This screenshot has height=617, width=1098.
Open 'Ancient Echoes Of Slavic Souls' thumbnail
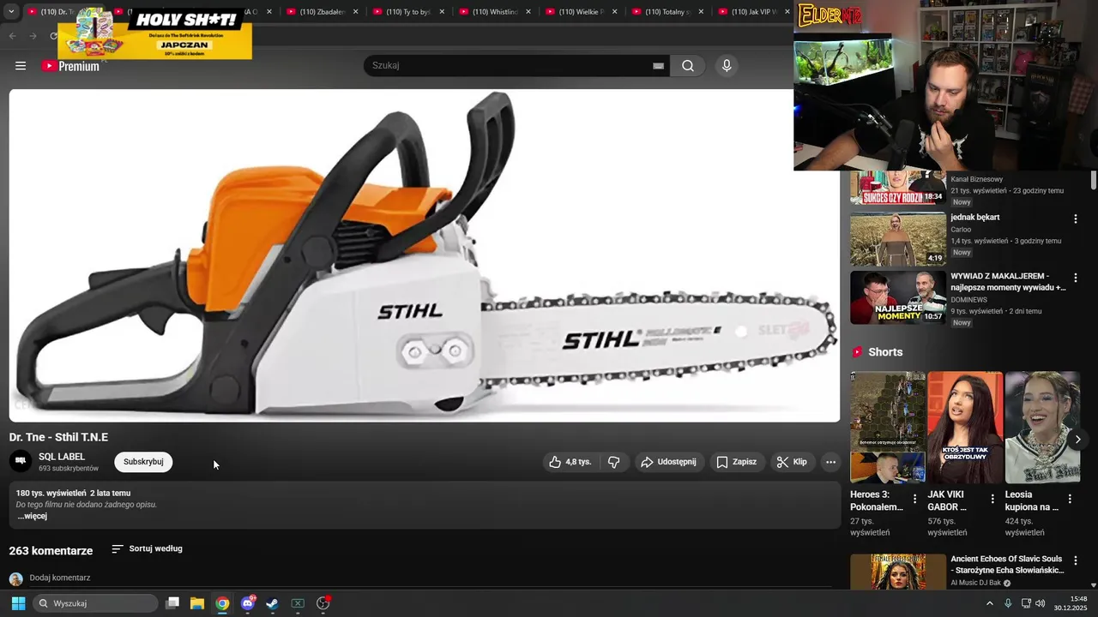(x=898, y=572)
